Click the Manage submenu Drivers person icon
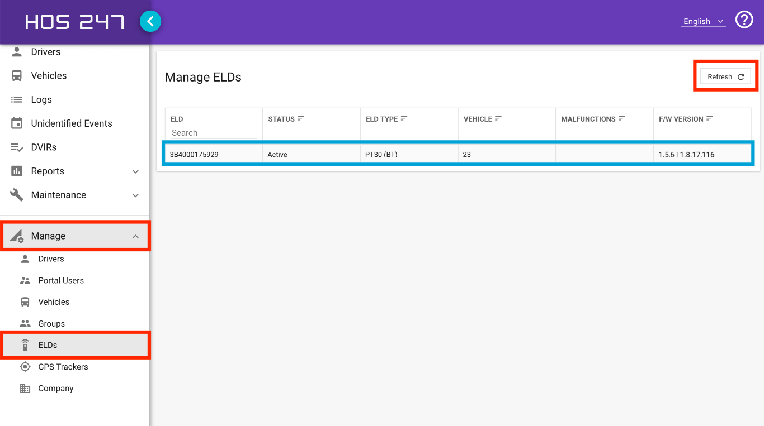This screenshot has width=764, height=426. (25, 259)
